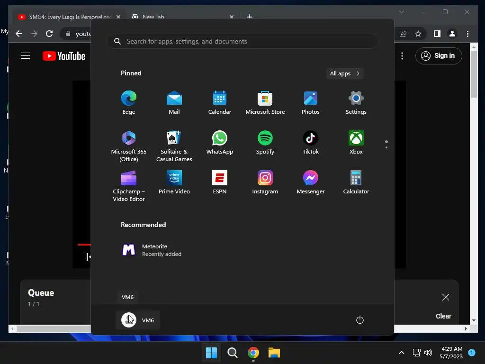The image size is (485, 364).
Task: Open YouTube hamburger guide menu
Action: 26,56
